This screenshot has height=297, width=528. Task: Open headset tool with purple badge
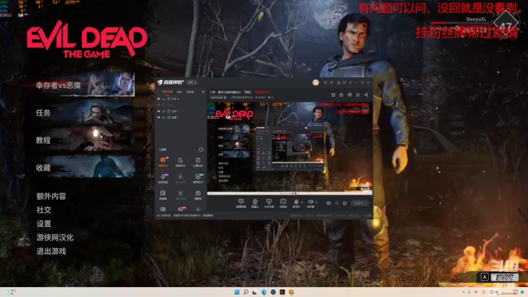tap(163, 178)
